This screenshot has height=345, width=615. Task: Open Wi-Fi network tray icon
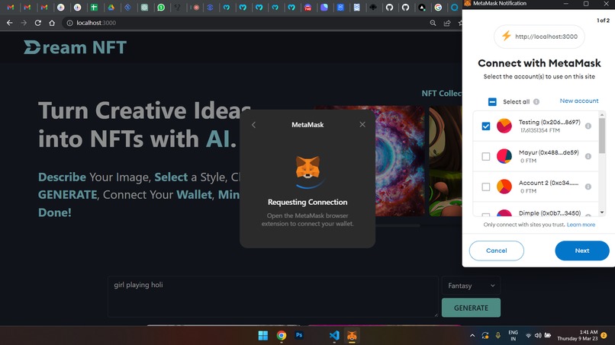pyautogui.click(x=528, y=336)
